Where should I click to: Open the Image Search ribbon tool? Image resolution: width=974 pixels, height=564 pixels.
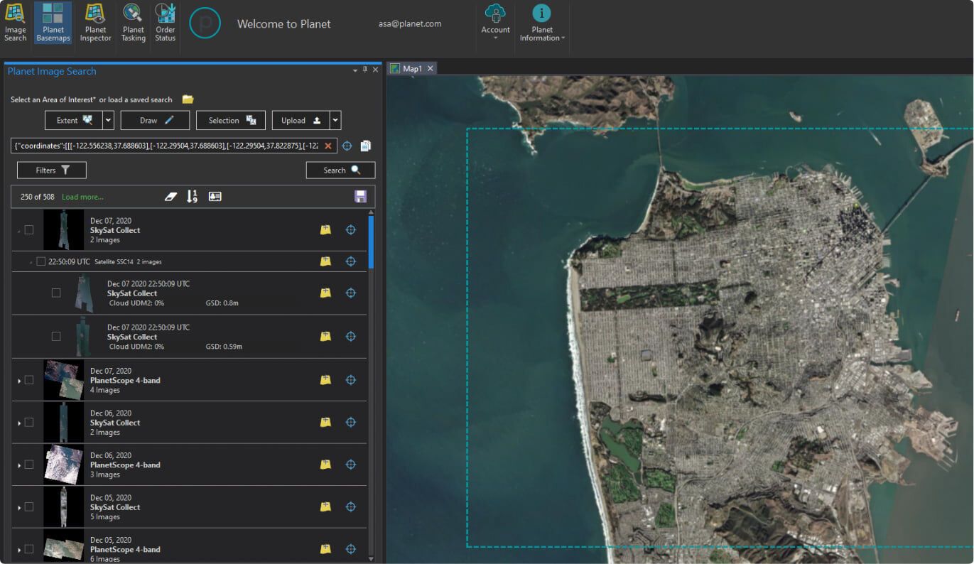tap(15, 22)
